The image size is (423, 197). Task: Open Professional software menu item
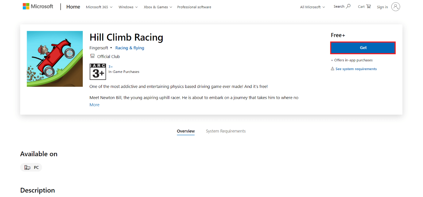(194, 7)
